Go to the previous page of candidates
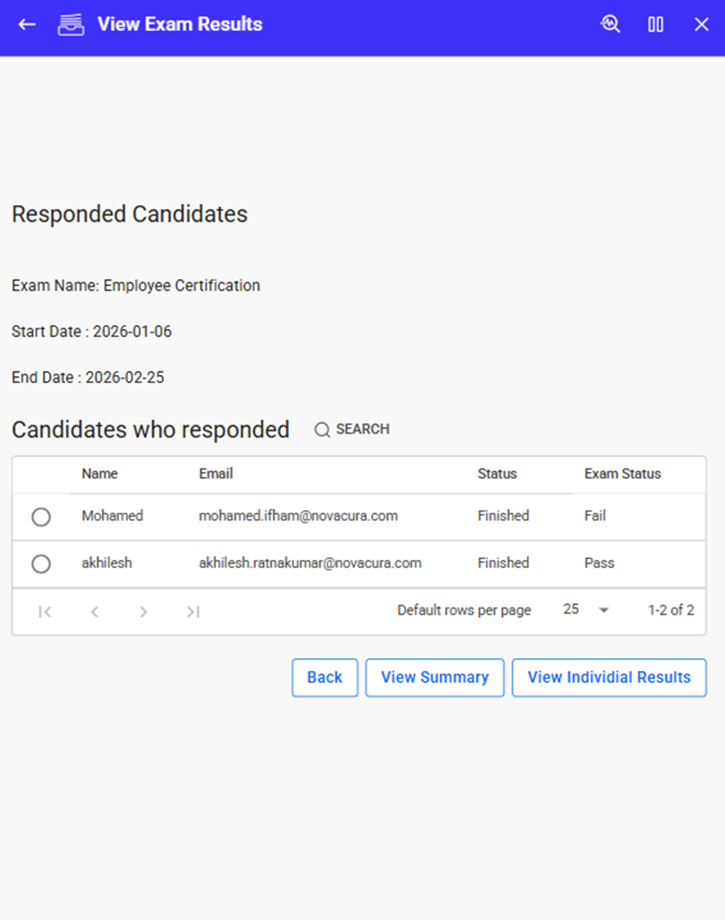 point(95,611)
